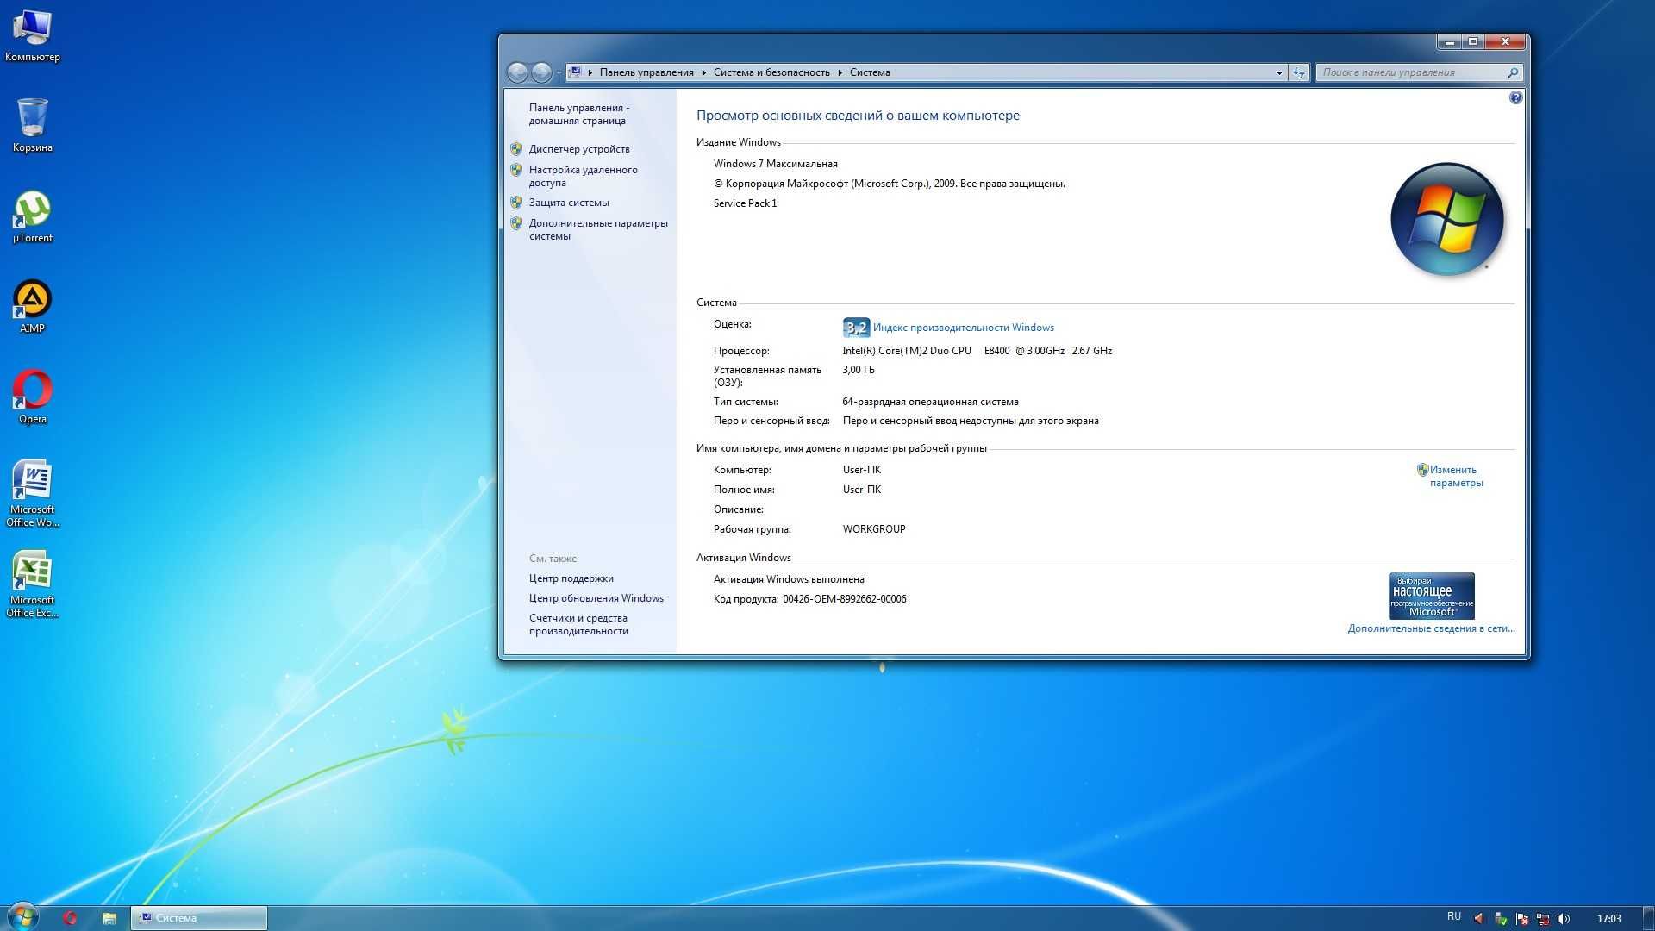Image resolution: width=1655 pixels, height=931 pixels.
Task: Click the 64-разрядная операционная система text
Action: tap(930, 402)
